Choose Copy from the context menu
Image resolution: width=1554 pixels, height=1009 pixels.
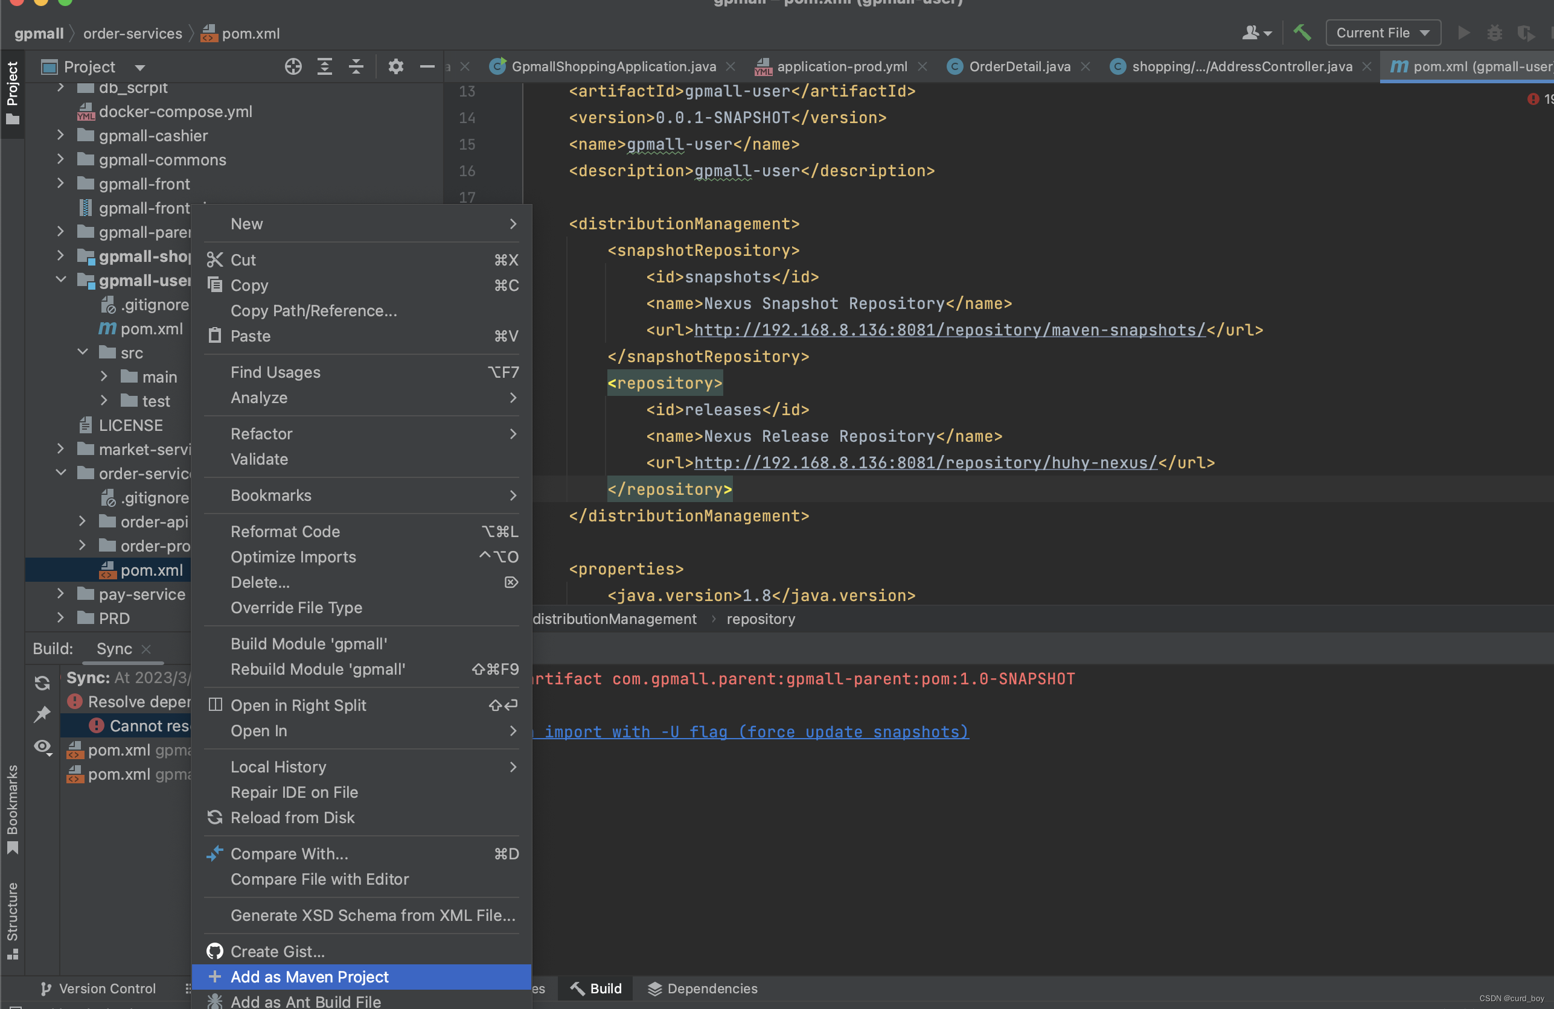click(362, 285)
